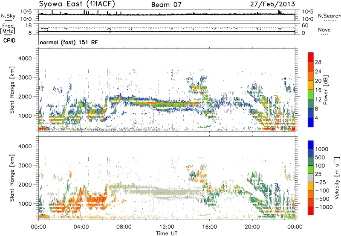Pick the gray segment of the velocity colorbar
The width and height of the screenshot is (341, 236).
pyautogui.click(x=311, y=178)
